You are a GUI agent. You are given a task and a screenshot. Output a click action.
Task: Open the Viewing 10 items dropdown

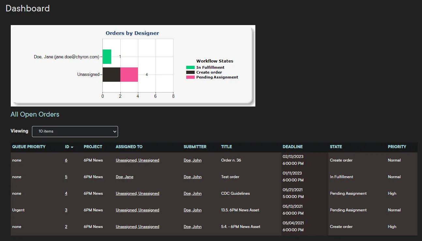pos(75,131)
